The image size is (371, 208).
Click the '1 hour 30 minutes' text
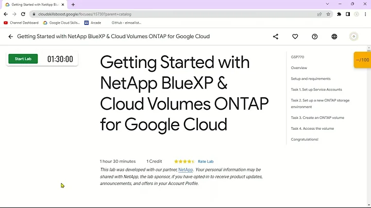click(117, 162)
